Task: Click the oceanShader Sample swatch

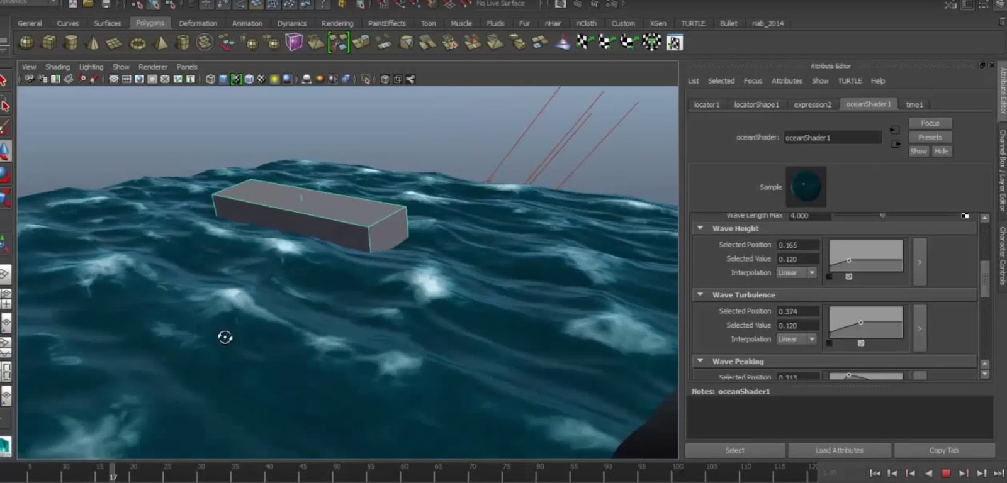Action: click(806, 187)
